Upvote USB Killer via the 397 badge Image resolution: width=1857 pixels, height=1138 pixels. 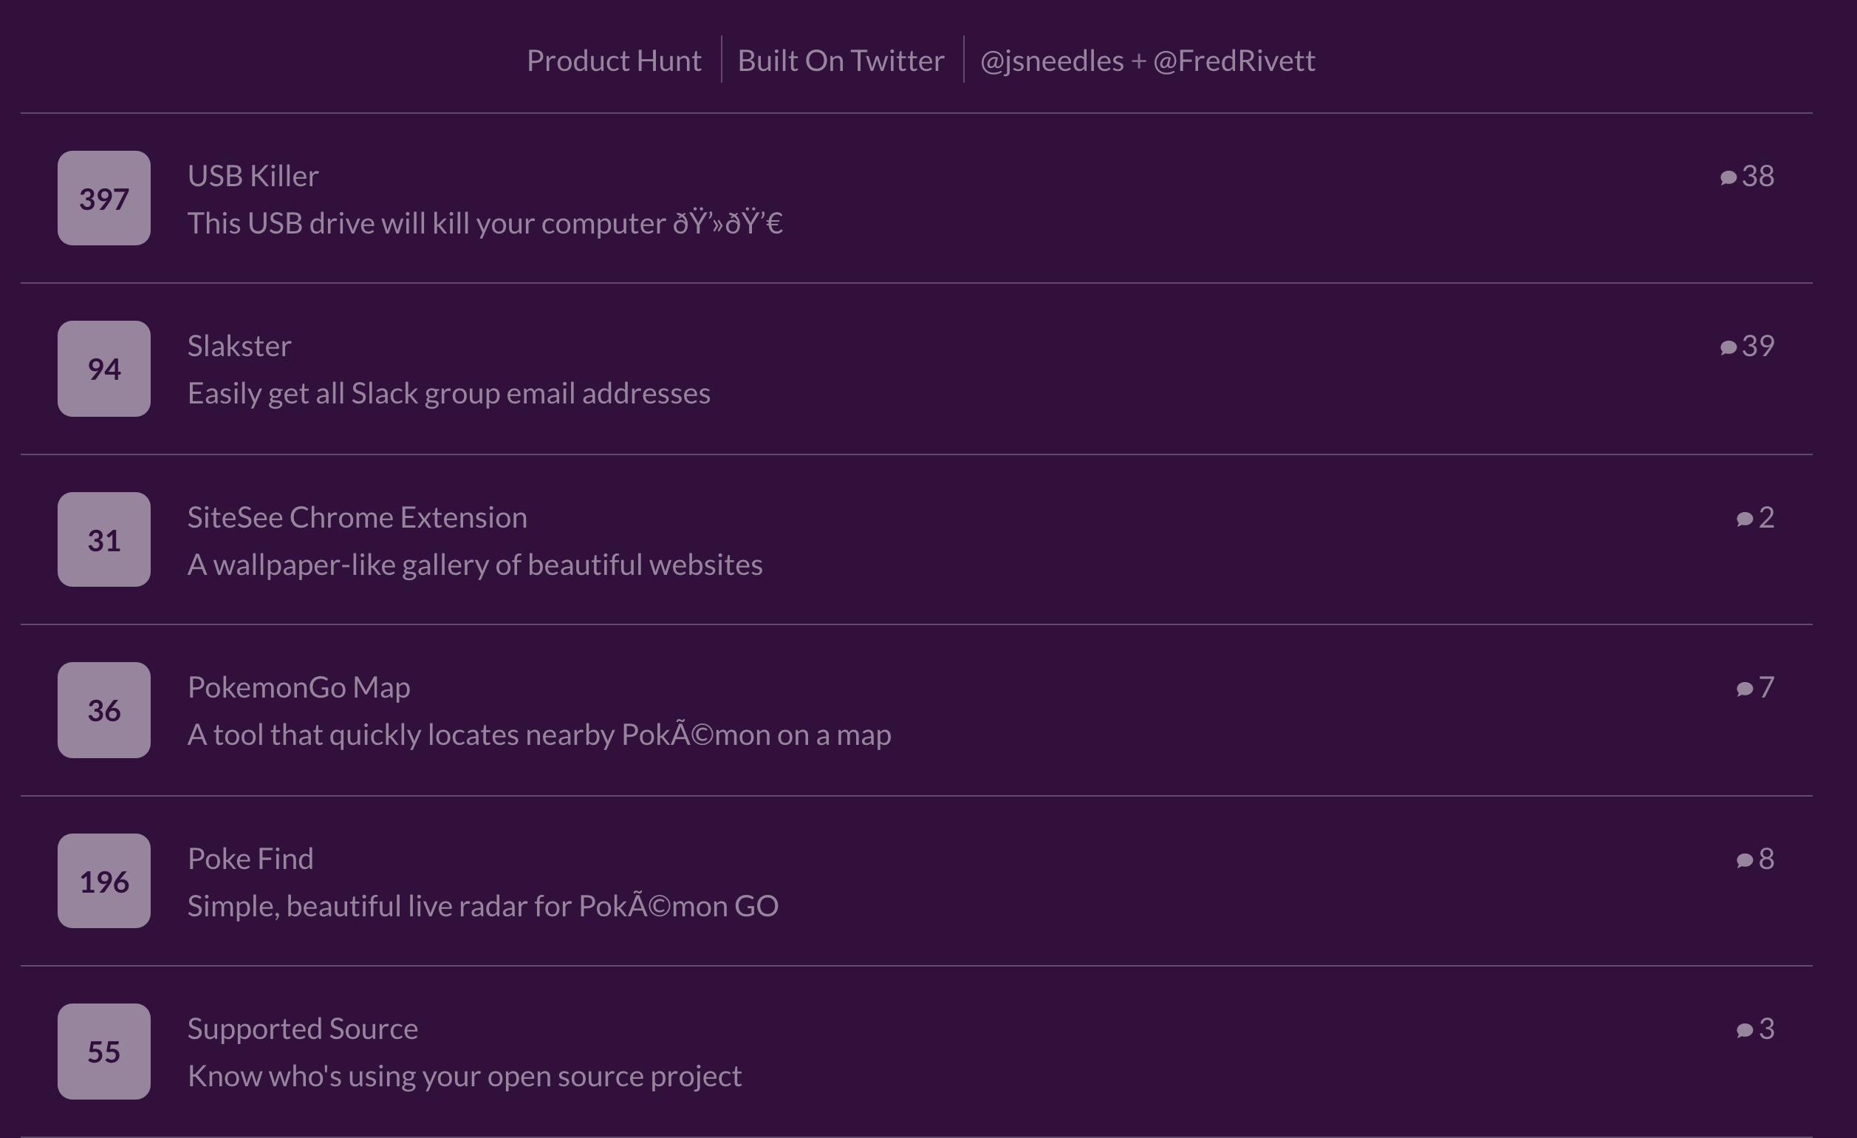(x=104, y=198)
